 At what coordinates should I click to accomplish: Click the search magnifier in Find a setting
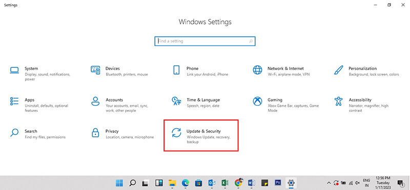[251, 41]
